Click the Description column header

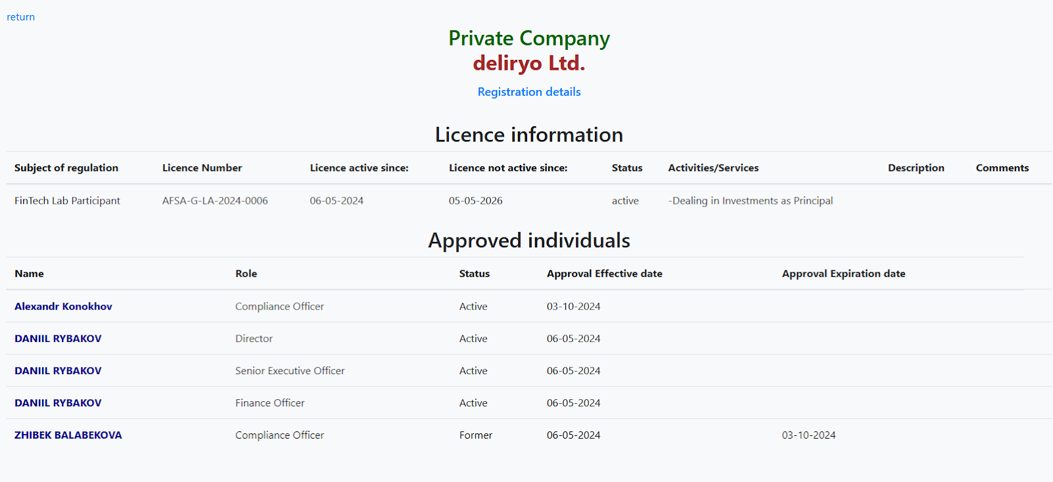[x=915, y=168]
